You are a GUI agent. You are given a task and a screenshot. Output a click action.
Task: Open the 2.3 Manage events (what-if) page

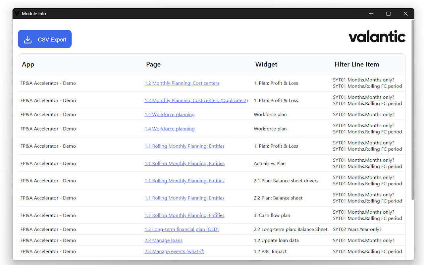point(175,251)
